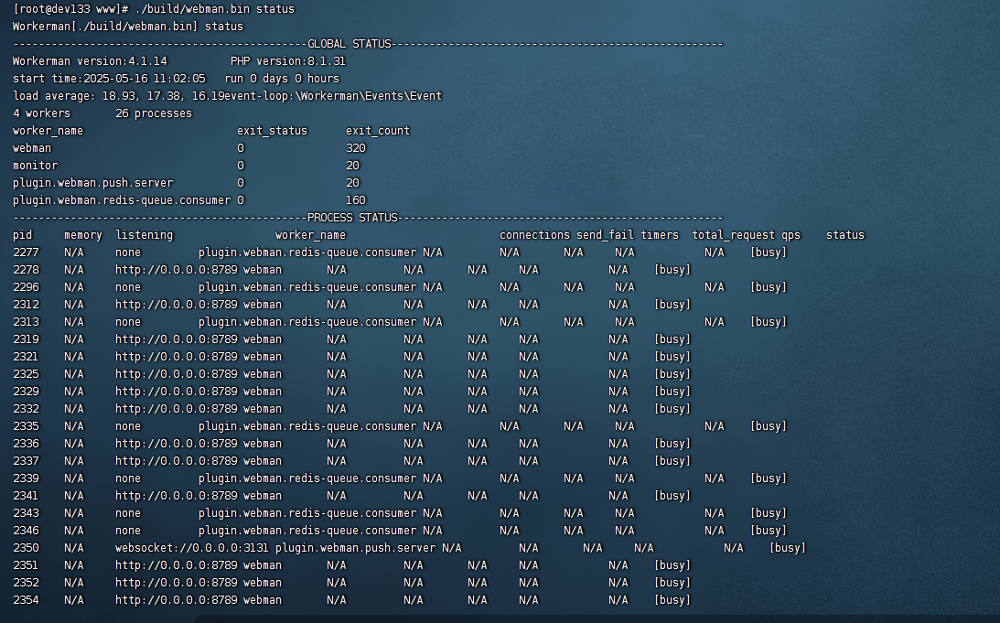The image size is (1000, 623).
Task: Click pid '2319' in process list
Action: [26, 339]
